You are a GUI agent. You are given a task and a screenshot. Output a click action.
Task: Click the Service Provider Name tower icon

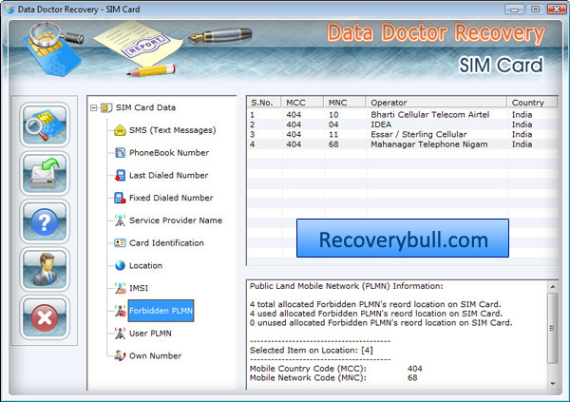120,220
